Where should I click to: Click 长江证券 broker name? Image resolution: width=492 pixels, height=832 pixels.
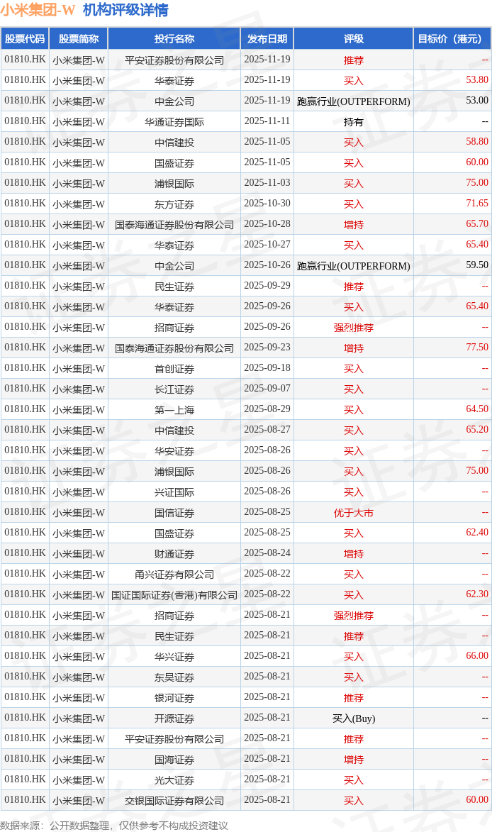tap(174, 389)
